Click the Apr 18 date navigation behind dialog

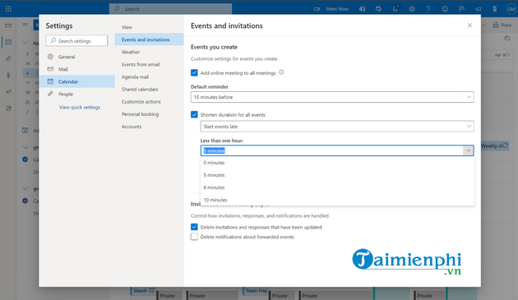502,55
